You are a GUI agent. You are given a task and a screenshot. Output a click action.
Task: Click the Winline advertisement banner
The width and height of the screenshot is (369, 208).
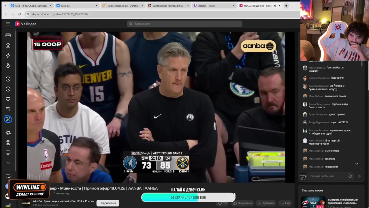(x=30, y=190)
